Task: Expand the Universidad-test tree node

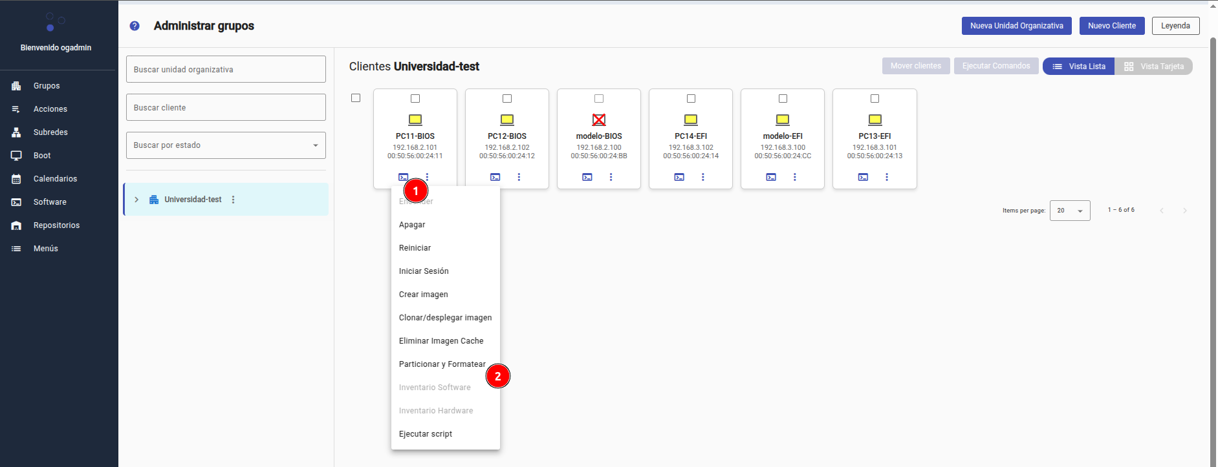Action: click(x=136, y=200)
